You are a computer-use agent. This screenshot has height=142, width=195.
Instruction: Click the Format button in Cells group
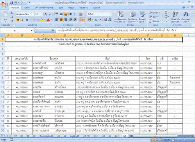tap(156, 21)
